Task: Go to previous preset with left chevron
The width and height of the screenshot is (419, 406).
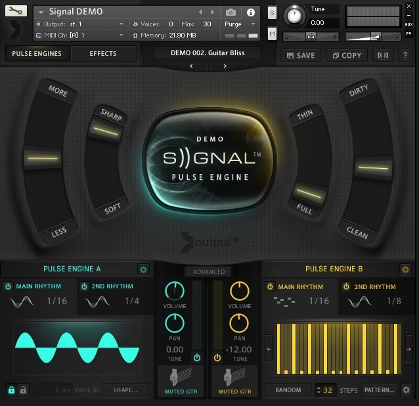Action: point(191,66)
